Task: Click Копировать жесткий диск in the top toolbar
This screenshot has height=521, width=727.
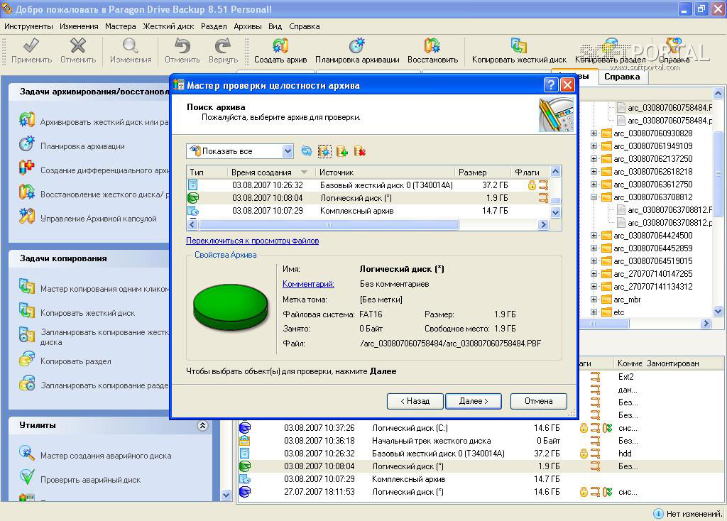Action: pyautogui.click(x=519, y=51)
